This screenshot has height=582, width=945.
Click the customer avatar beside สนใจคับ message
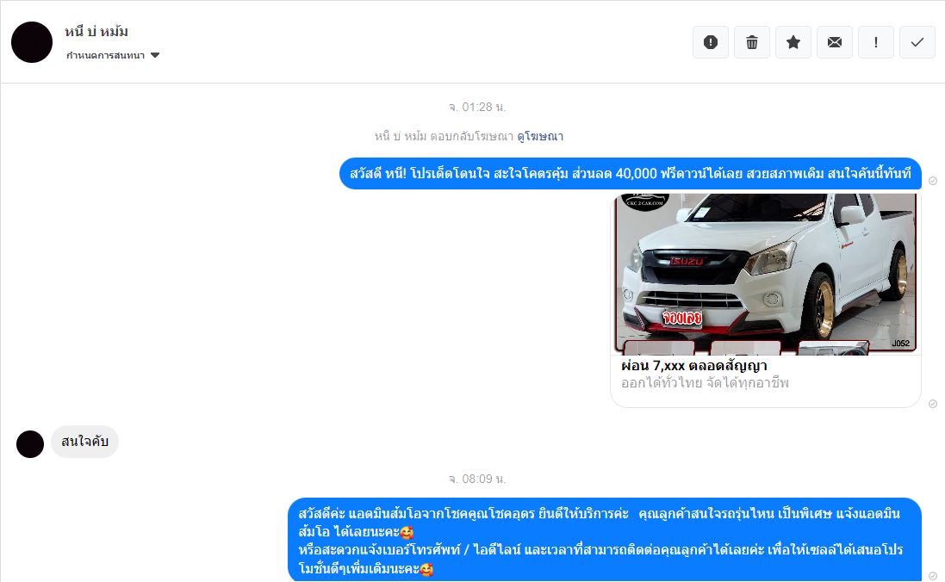coord(30,444)
